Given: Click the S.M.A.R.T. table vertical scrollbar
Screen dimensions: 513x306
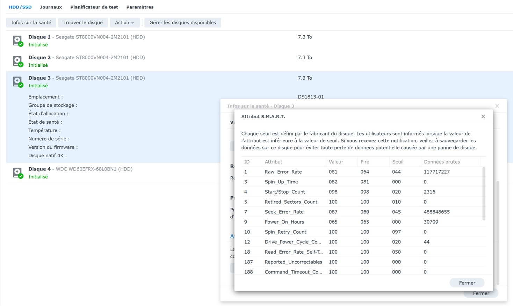Looking at the screenshot, I should click(484, 194).
